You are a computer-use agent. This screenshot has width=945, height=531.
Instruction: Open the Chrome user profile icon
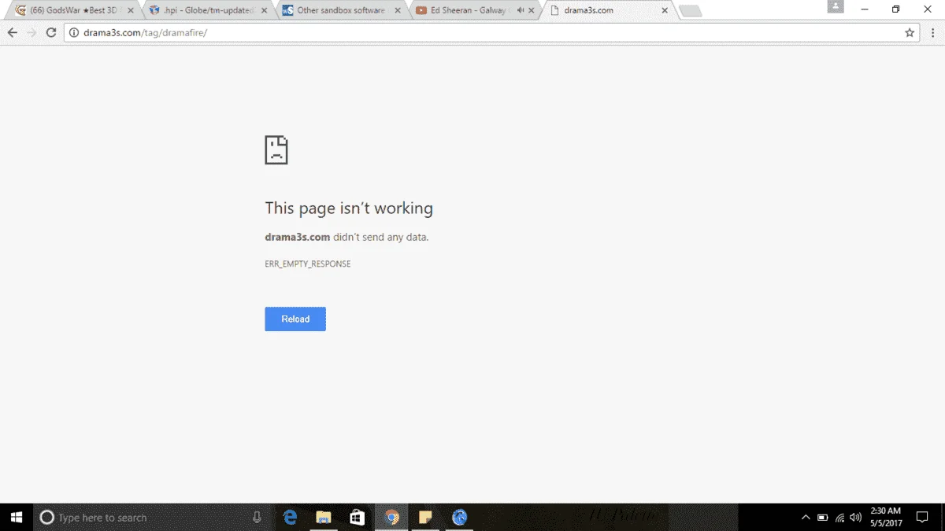835,7
